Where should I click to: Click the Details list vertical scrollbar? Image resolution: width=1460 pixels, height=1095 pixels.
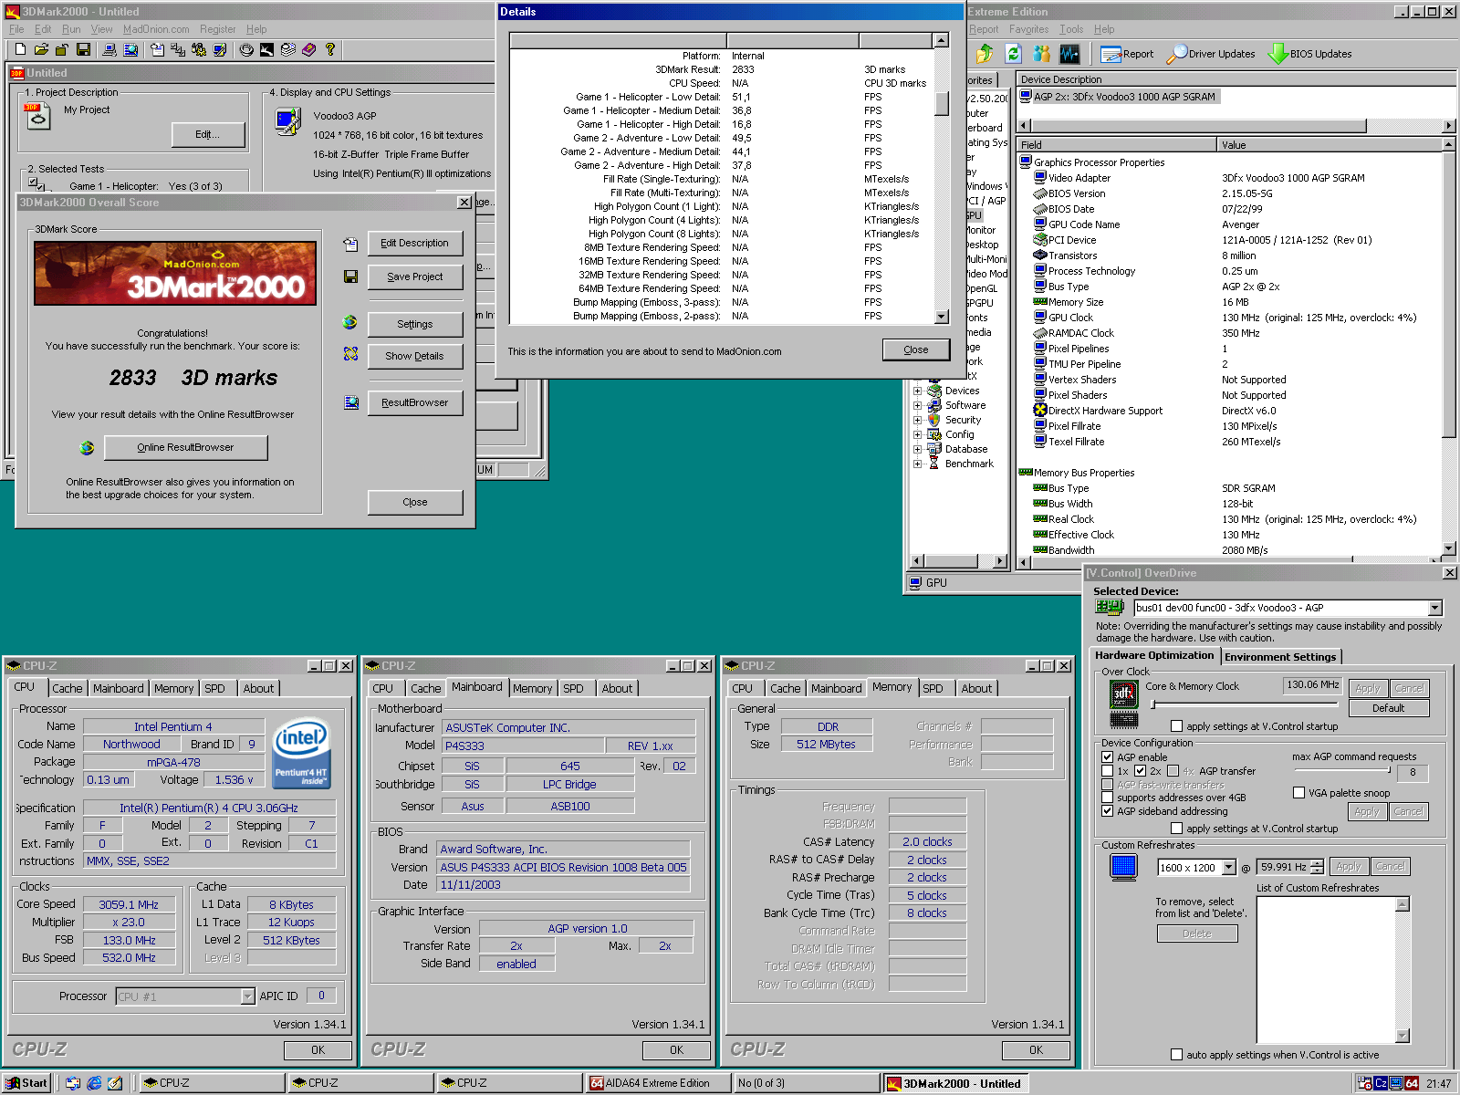[942, 178]
